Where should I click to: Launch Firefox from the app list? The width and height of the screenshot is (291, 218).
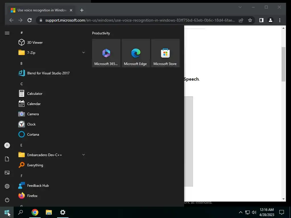[52, 196]
